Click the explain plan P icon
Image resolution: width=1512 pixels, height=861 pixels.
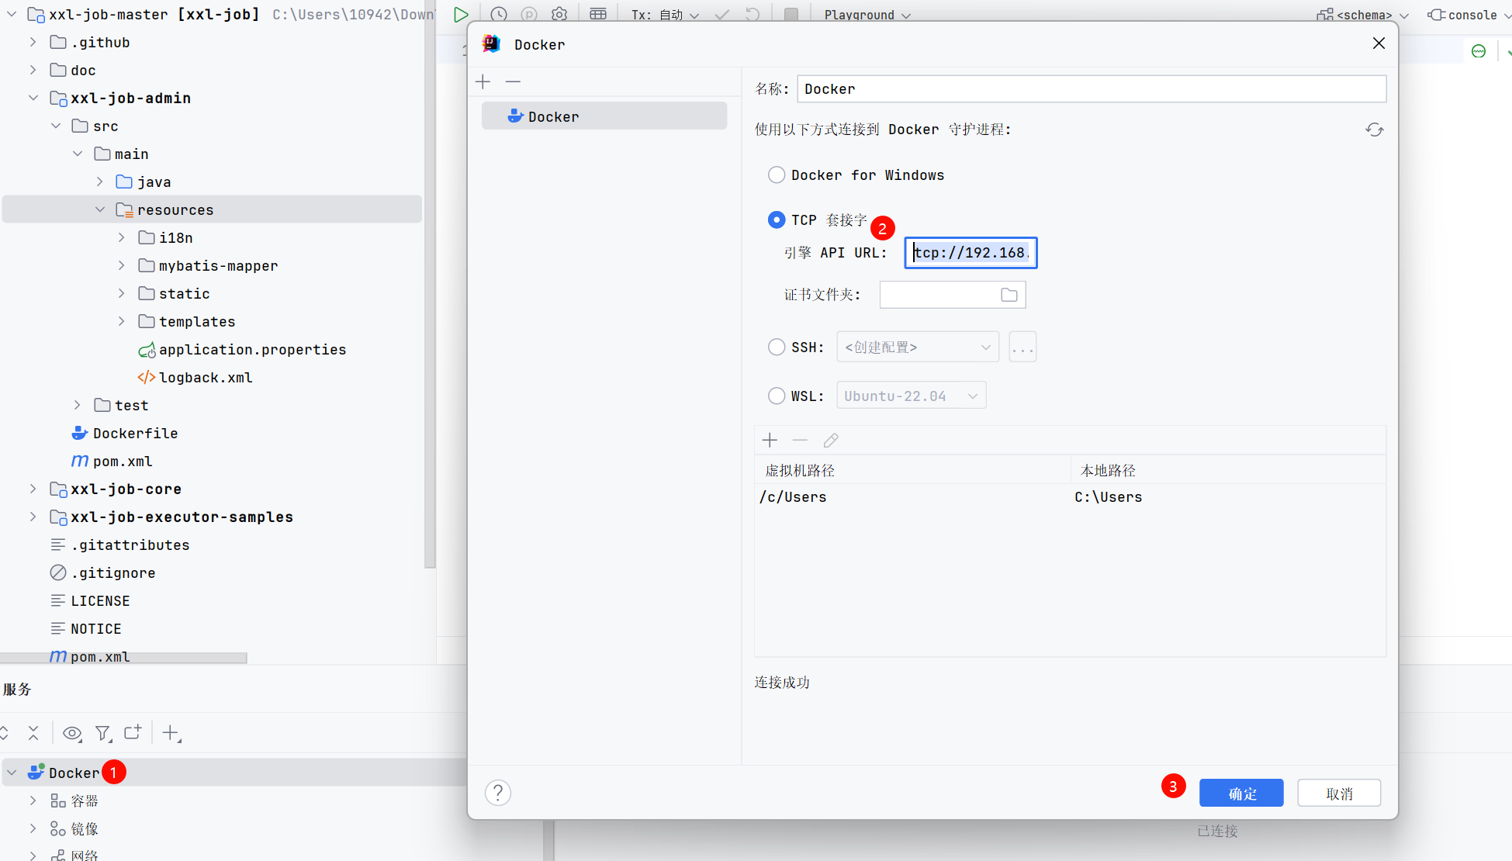tap(529, 15)
